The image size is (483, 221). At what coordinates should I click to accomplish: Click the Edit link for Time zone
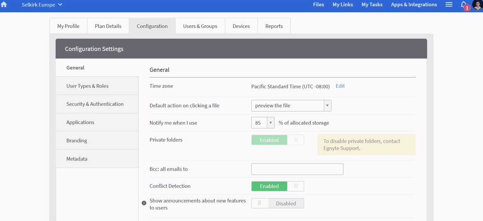(x=340, y=86)
